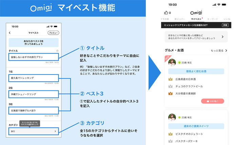Click the 詳細 button in the mission banner
This screenshot has height=145, width=234.
coord(225,25)
